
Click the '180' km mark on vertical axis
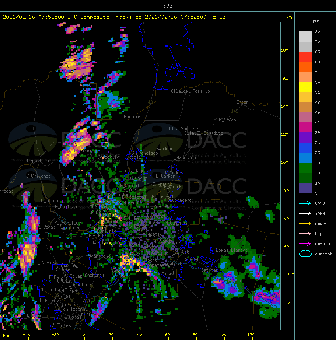click(x=284, y=50)
